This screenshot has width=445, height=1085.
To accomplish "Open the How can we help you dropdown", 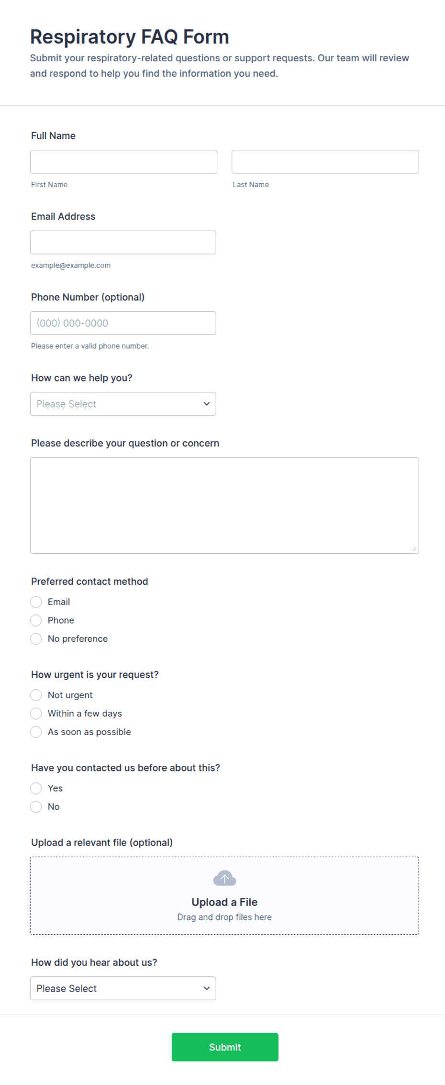I will pos(123,404).
